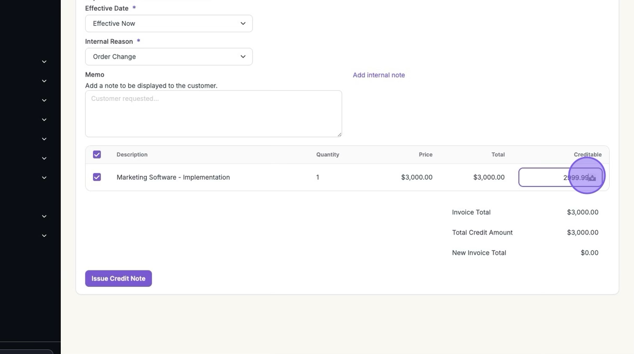Expand the seventh sidebar menu chevron

click(44, 178)
